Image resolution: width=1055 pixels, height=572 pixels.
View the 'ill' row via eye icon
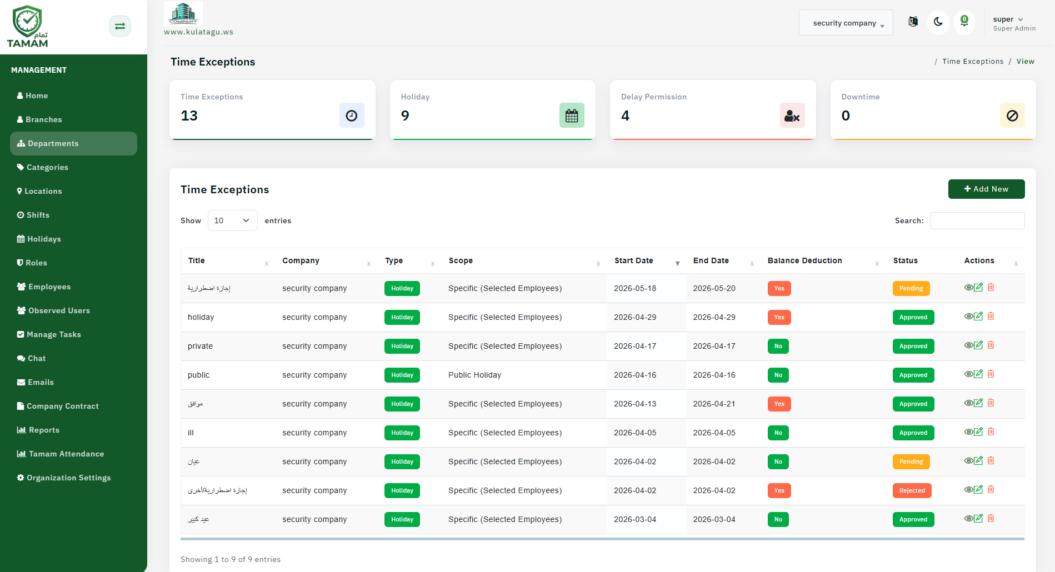tap(969, 431)
